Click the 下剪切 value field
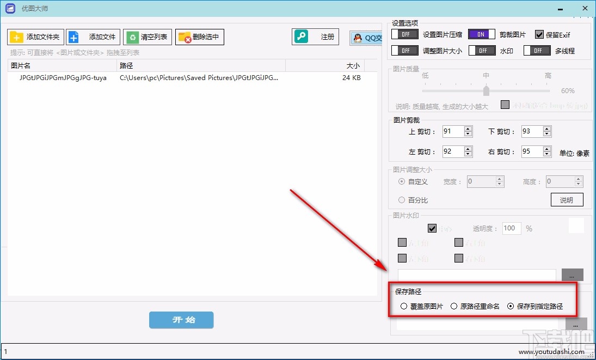This screenshot has width=596, height=360. pos(532,132)
